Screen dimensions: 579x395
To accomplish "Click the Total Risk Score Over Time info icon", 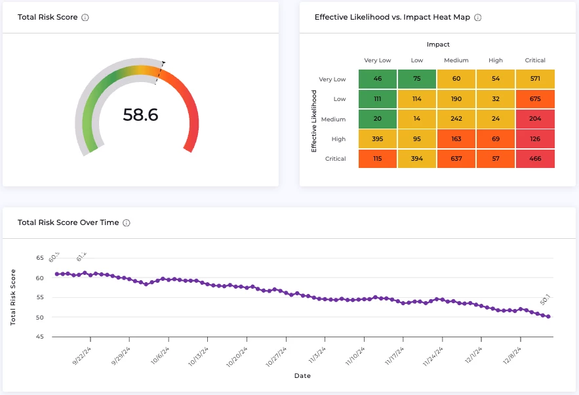I will click(x=127, y=222).
